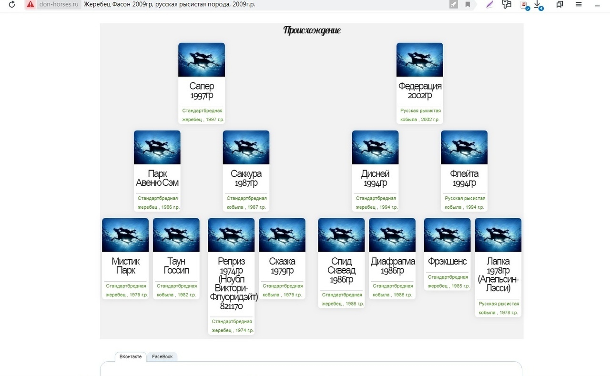Click the red site security warning icon

tap(30, 4)
